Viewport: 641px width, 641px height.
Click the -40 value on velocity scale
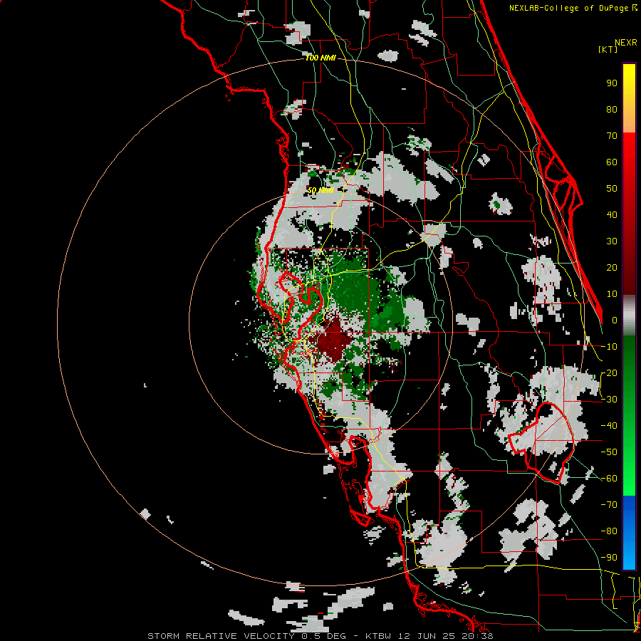pyautogui.click(x=609, y=426)
